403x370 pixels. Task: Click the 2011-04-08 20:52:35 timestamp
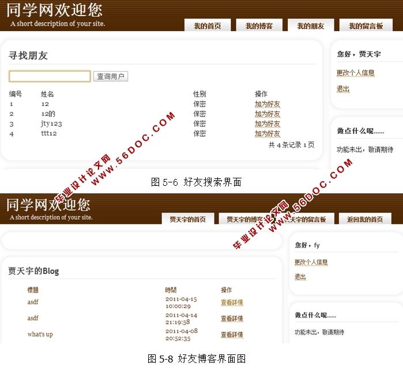point(182,335)
